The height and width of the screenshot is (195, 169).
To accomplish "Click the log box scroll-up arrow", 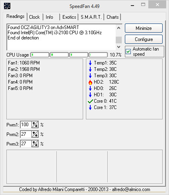I will 119,28.
